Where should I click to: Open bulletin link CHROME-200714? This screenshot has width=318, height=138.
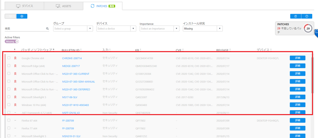click(72, 58)
